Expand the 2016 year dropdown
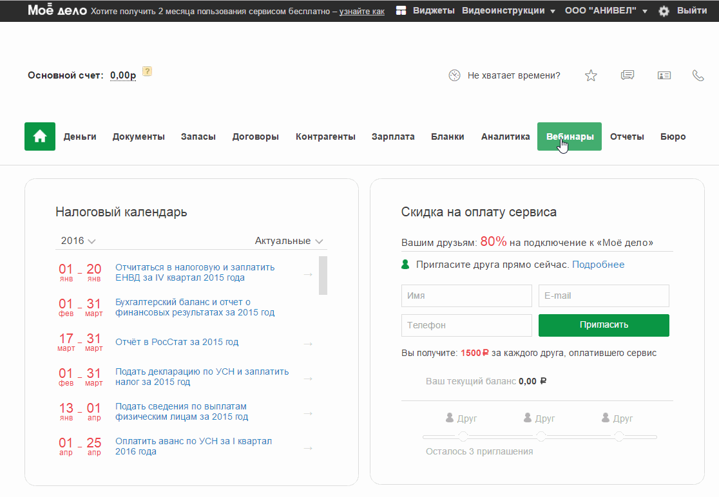This screenshot has width=719, height=497. 78,241
